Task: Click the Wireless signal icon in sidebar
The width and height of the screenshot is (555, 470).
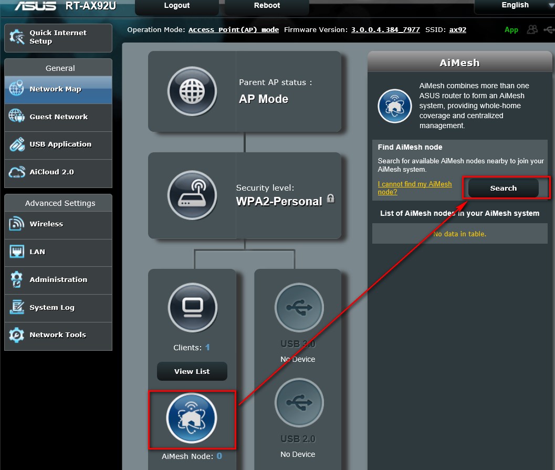Action: (16, 224)
